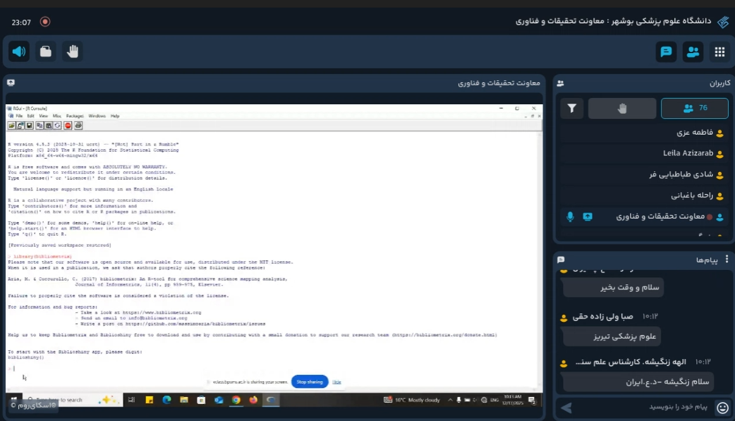Viewport: 735px width, 421px height.
Task: Click the red Stop computation toolbar icon
Action: [68, 126]
